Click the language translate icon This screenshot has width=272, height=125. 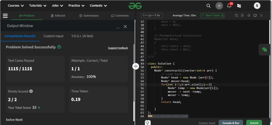pyautogui.click(x=239, y=6)
